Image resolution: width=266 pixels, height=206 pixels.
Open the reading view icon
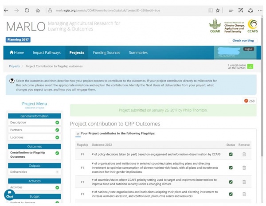210,10
